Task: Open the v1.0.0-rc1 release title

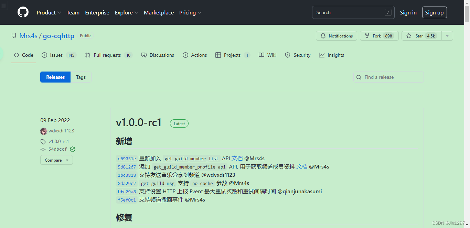Action: 139,123
